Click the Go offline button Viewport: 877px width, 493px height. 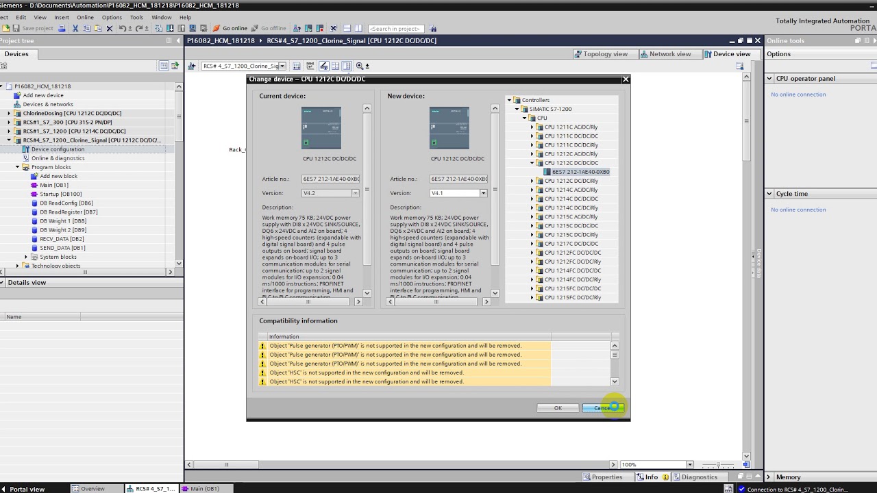pyautogui.click(x=269, y=28)
